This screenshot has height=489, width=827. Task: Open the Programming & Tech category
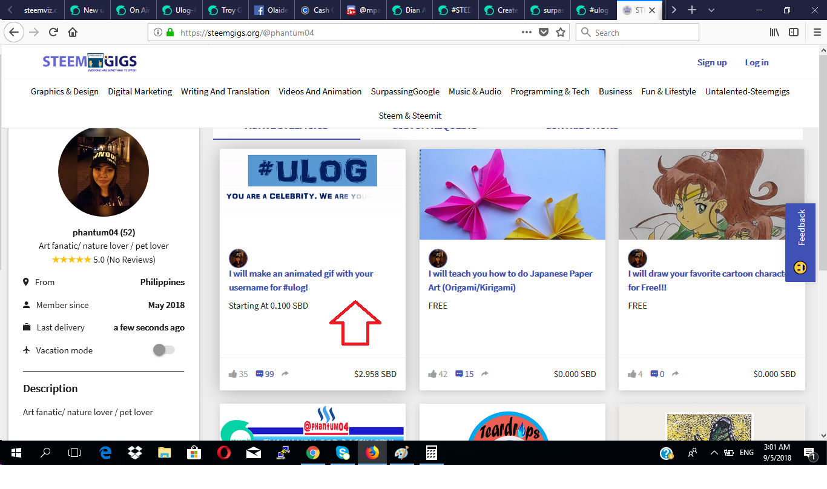(550, 91)
